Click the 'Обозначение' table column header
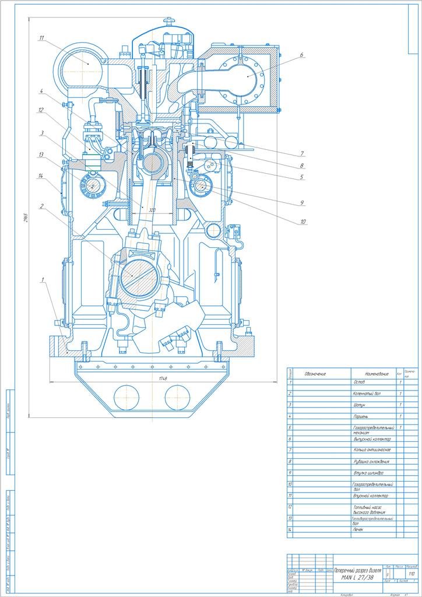Viewport: 422px width, 597px height. [x=315, y=374]
